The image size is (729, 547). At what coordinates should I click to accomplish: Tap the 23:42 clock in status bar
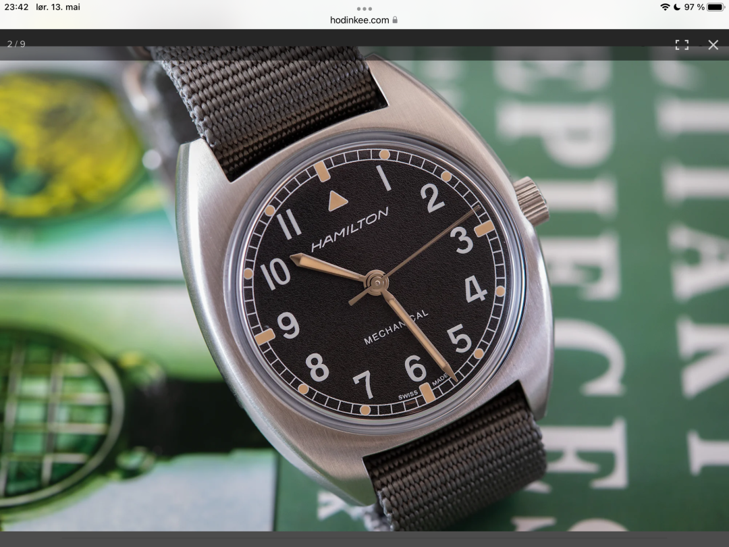(16, 7)
